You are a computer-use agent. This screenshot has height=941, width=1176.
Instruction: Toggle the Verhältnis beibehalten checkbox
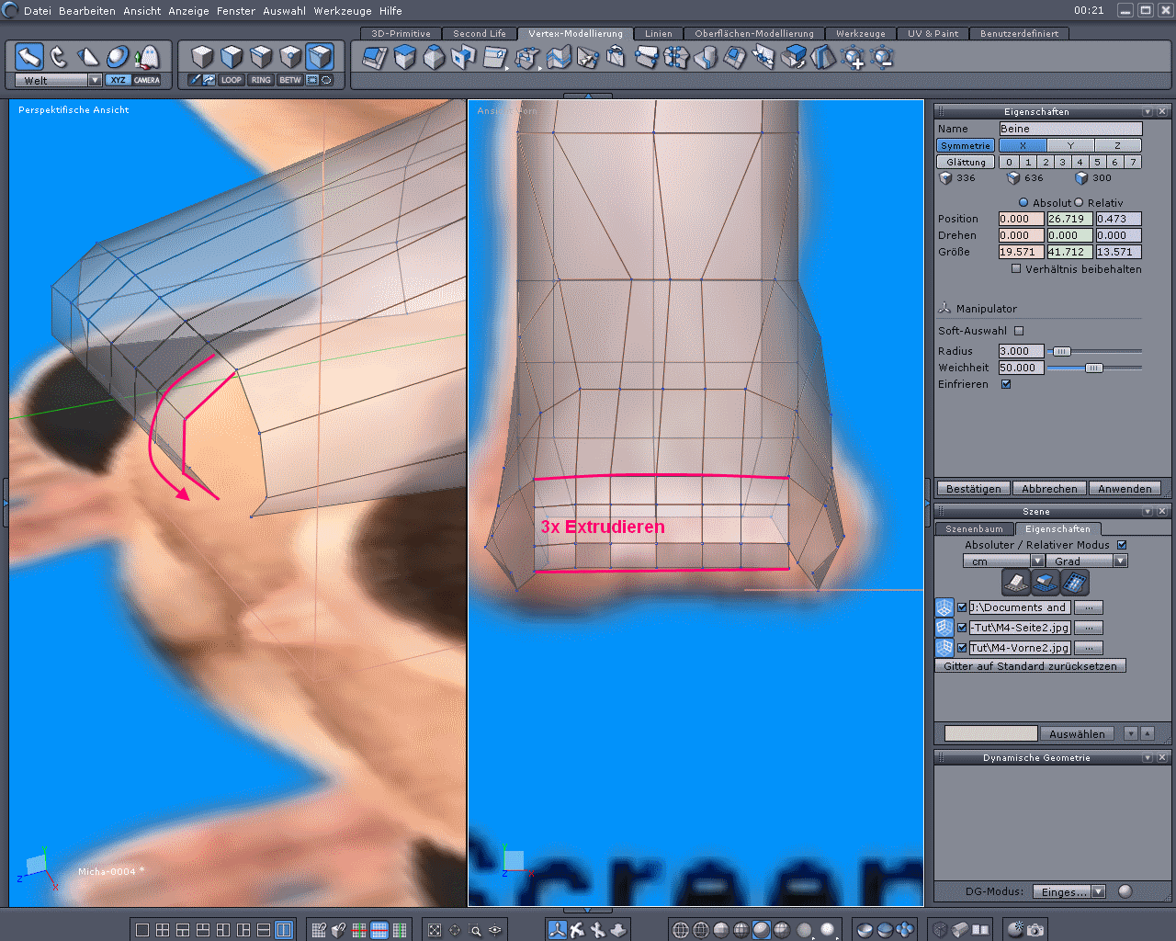(x=1016, y=269)
